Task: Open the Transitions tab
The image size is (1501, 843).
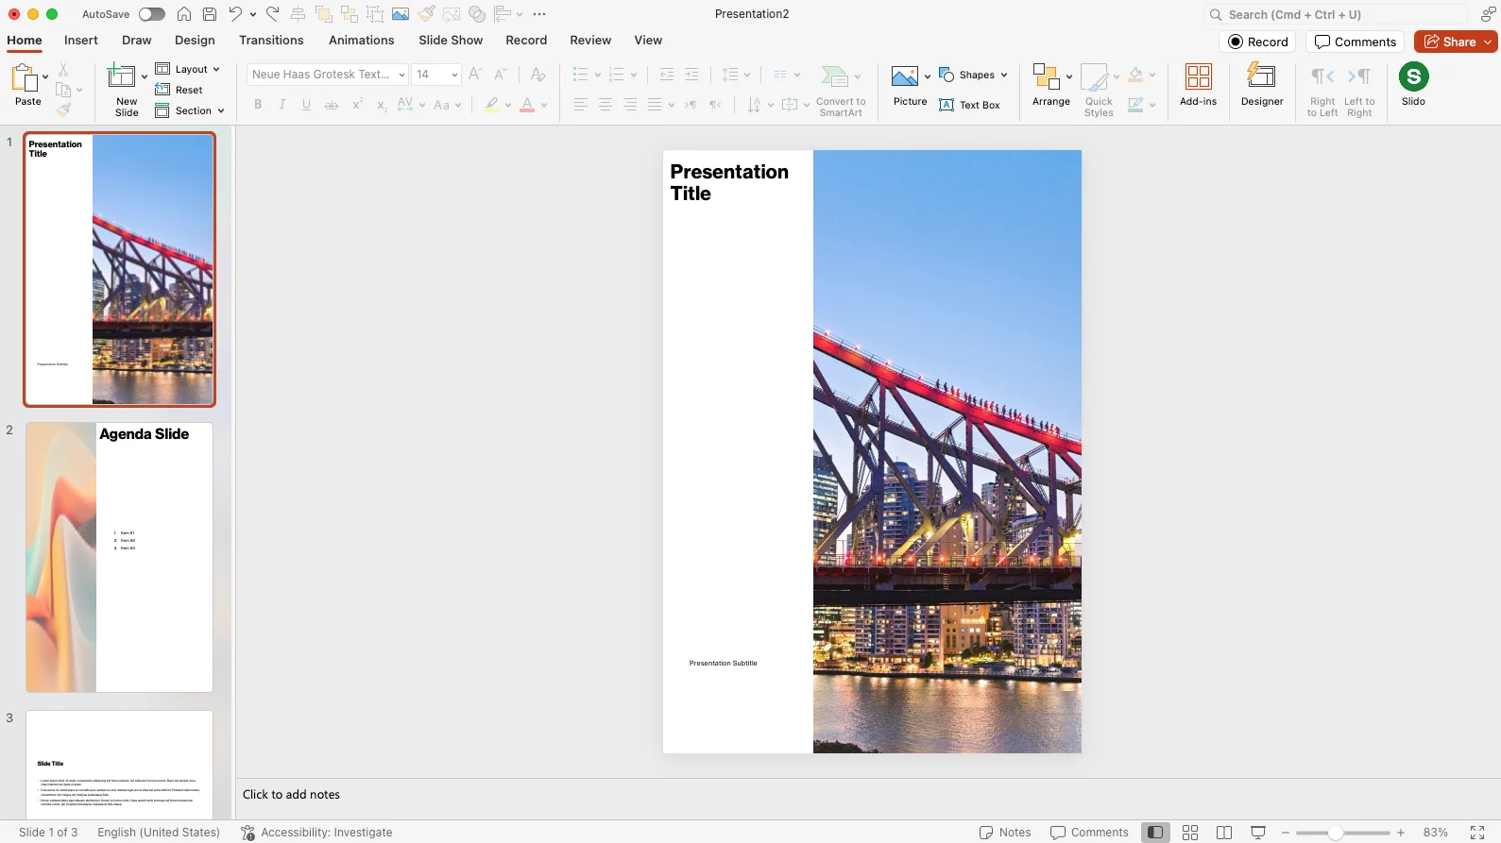Action: click(271, 41)
